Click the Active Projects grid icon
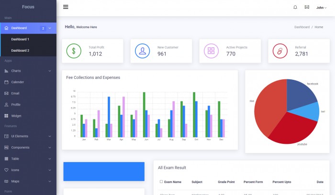Image resolution: width=335 pixels, height=195 pixels. coord(211,51)
